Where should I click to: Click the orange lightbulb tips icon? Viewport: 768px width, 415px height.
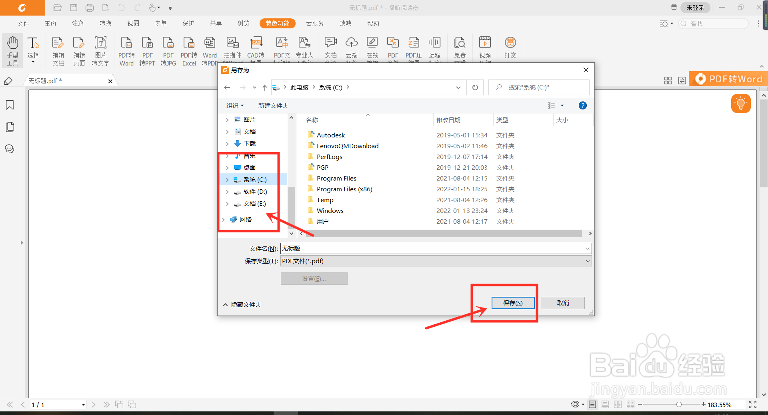tap(741, 104)
